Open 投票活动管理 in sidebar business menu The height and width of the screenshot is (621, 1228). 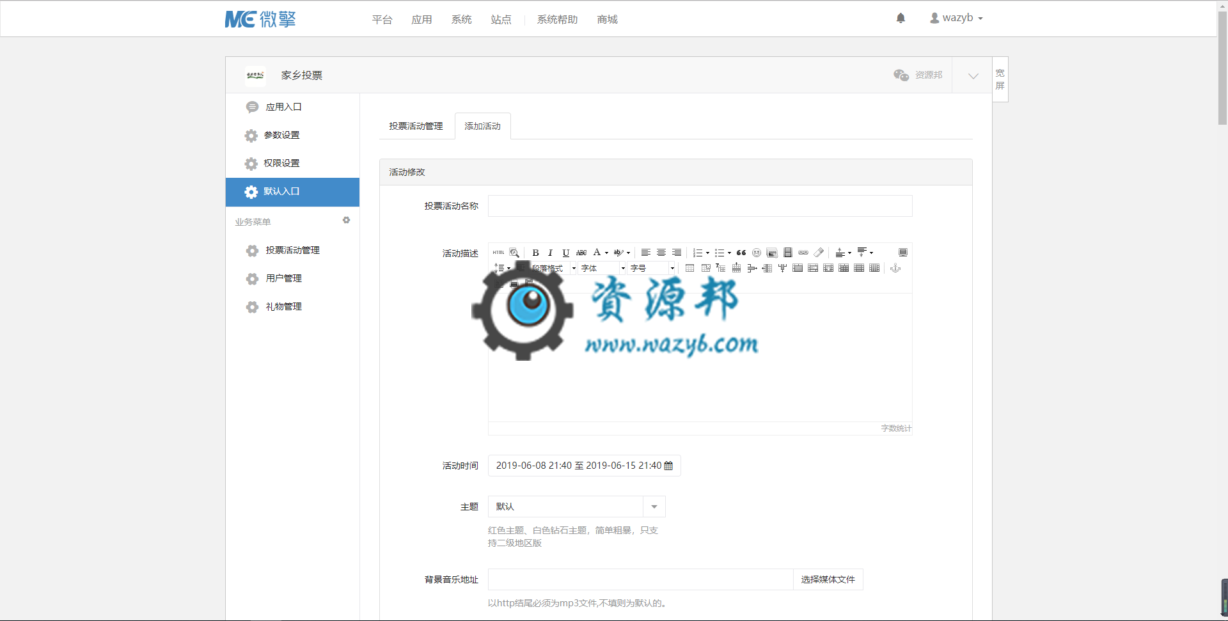(292, 250)
